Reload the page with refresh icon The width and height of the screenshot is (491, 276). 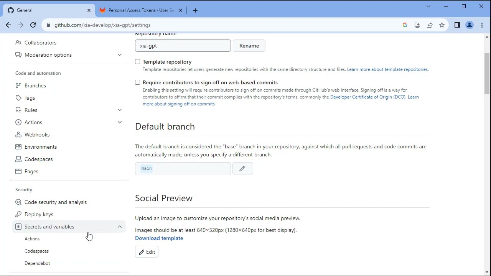coord(33,25)
